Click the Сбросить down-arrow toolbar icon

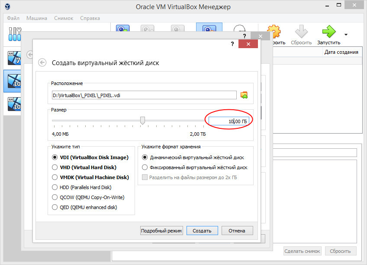[x=301, y=31]
